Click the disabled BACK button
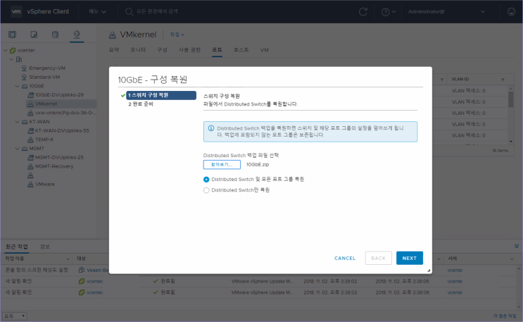This screenshot has width=523, height=322. tap(378, 258)
